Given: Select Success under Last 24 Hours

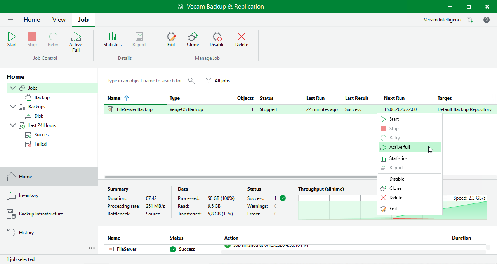Looking at the screenshot, I should (x=42, y=135).
